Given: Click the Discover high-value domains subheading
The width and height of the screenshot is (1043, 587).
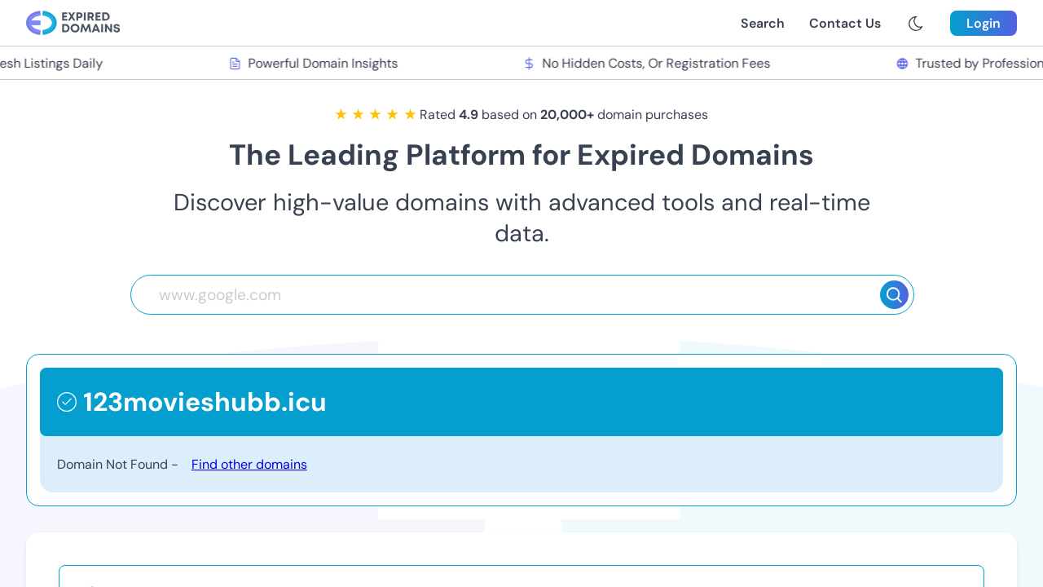Looking at the screenshot, I should tap(521, 218).
